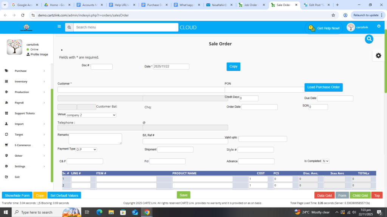Toggle the Show/hide Form button
This screenshot has width=387, height=217.
[17, 196]
